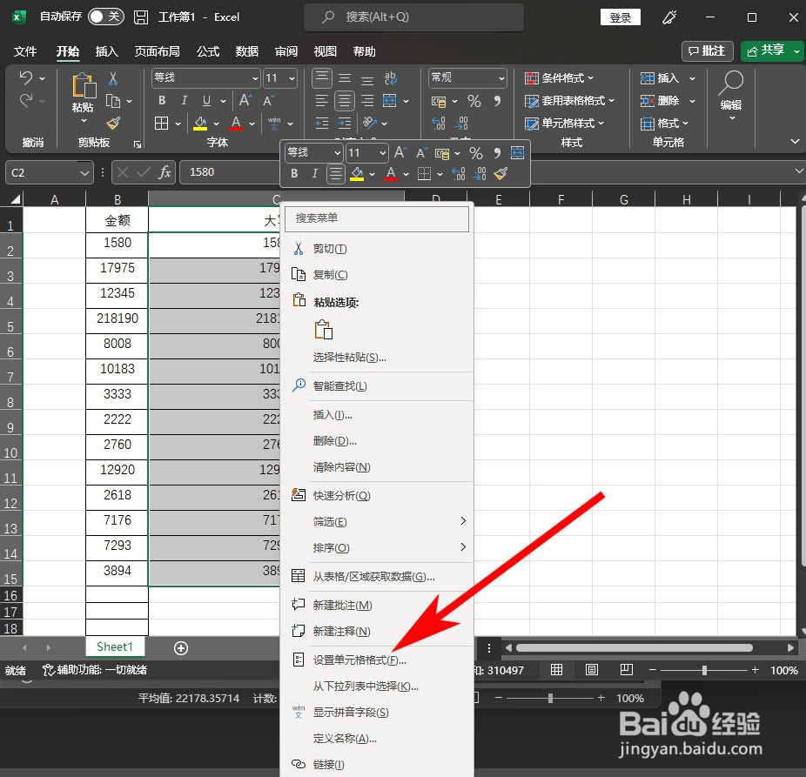The height and width of the screenshot is (777, 806).
Task: Click the Percent Style icon in ribbon
Action: click(474, 101)
